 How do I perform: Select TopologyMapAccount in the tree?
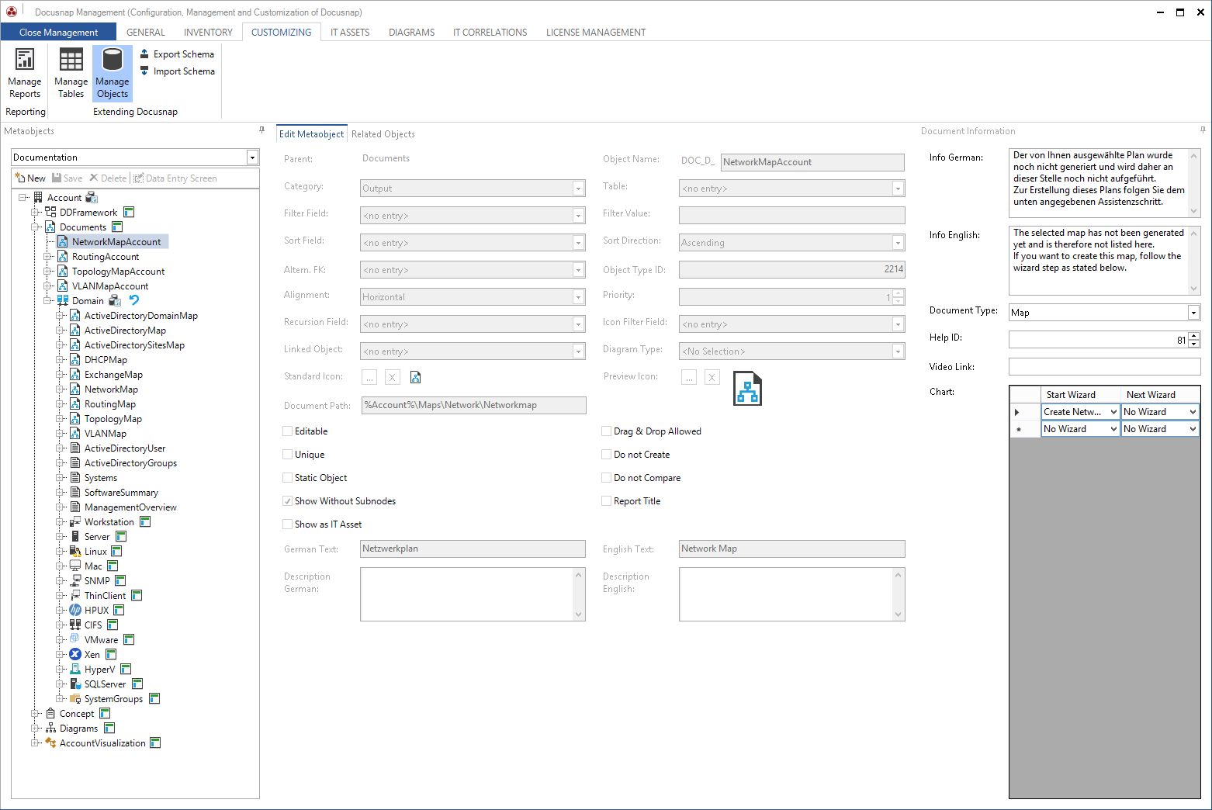pyautogui.click(x=118, y=271)
